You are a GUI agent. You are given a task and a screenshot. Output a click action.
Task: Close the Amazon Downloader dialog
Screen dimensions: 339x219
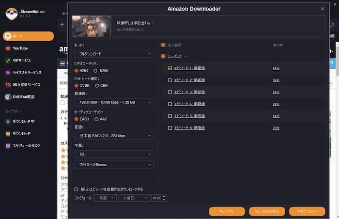coord(323,8)
